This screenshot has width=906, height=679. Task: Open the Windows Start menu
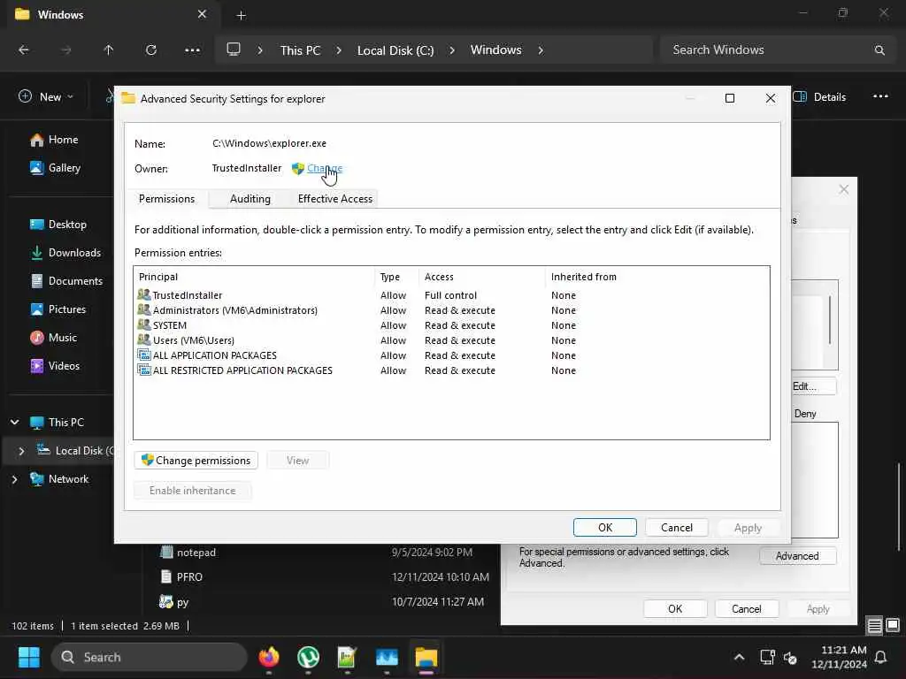click(29, 657)
